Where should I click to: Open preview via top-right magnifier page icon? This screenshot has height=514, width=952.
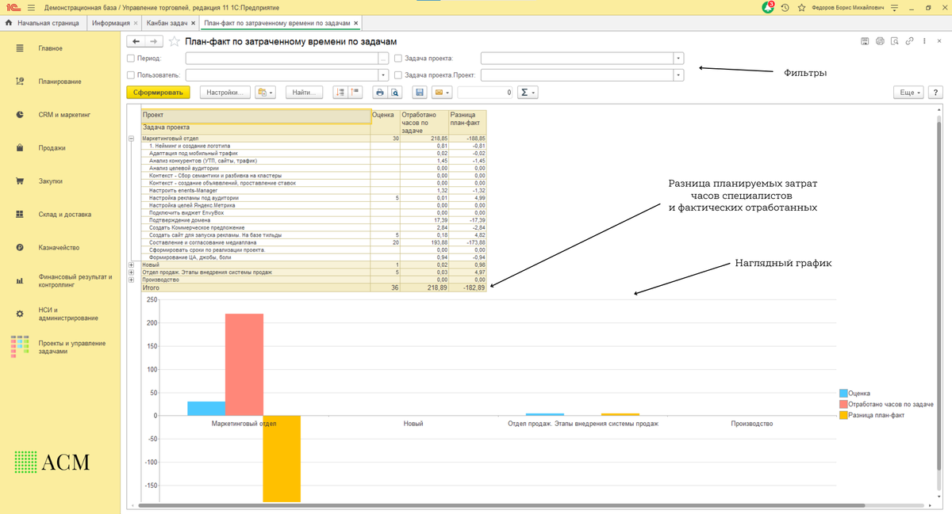(895, 41)
